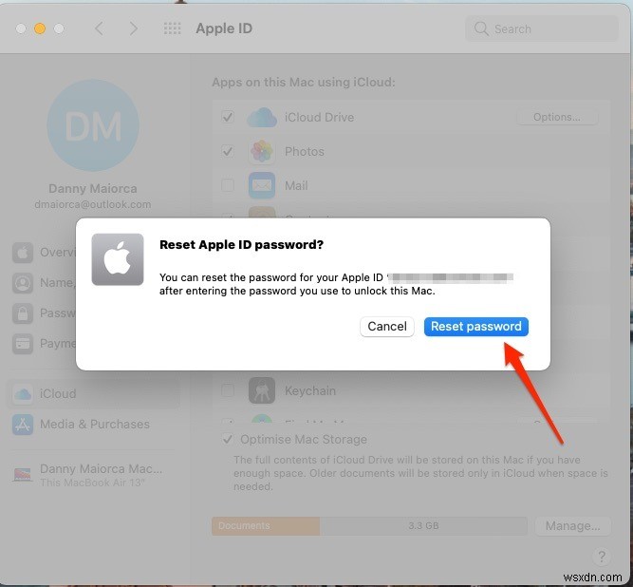Click 'Reset Apple ID password?' heading
The height and width of the screenshot is (587, 633).
pyautogui.click(x=241, y=245)
